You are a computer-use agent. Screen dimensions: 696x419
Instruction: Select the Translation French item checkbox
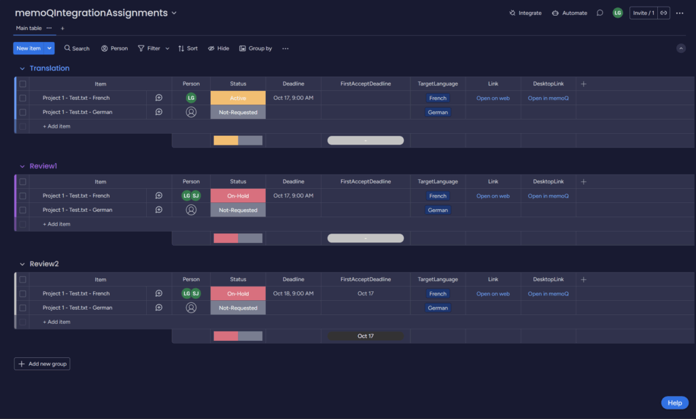point(22,98)
